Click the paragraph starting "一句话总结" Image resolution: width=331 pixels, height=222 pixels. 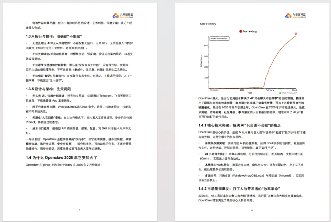[x=79, y=144]
